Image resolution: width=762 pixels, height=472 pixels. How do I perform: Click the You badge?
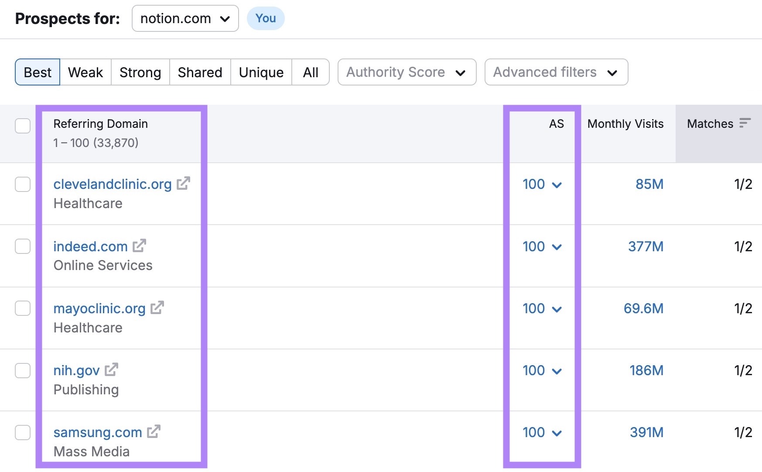[x=266, y=18]
